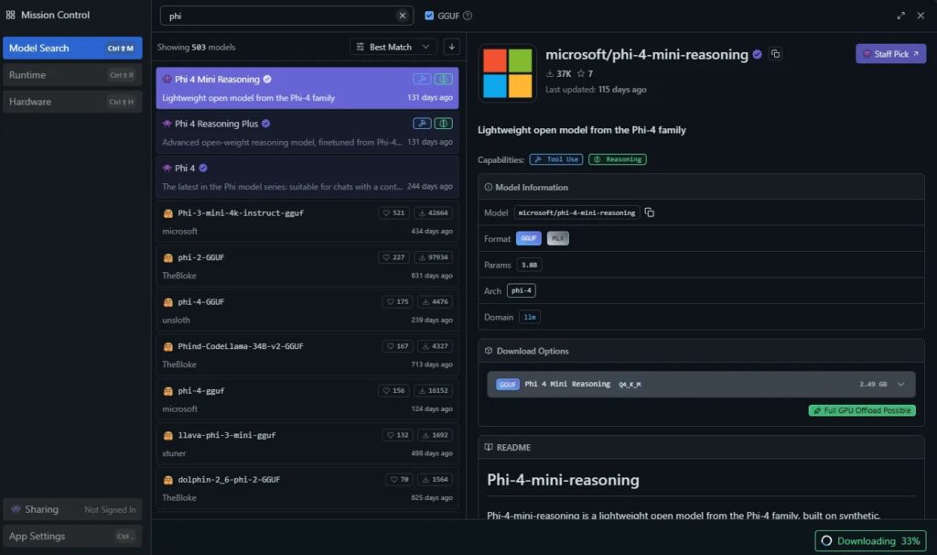This screenshot has width=937, height=555.
Task: Click the GGUF help question mark icon
Action: coord(468,16)
